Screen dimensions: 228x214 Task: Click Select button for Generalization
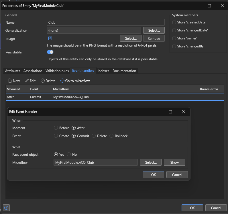coord(154,30)
